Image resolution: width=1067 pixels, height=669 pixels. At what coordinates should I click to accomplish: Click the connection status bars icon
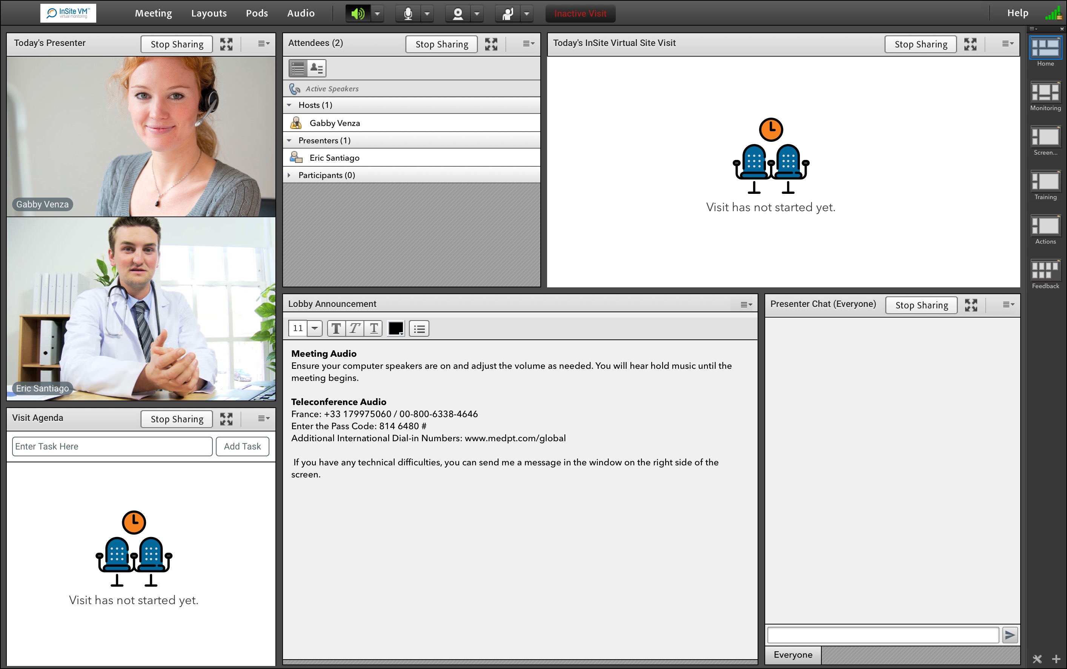(x=1053, y=14)
